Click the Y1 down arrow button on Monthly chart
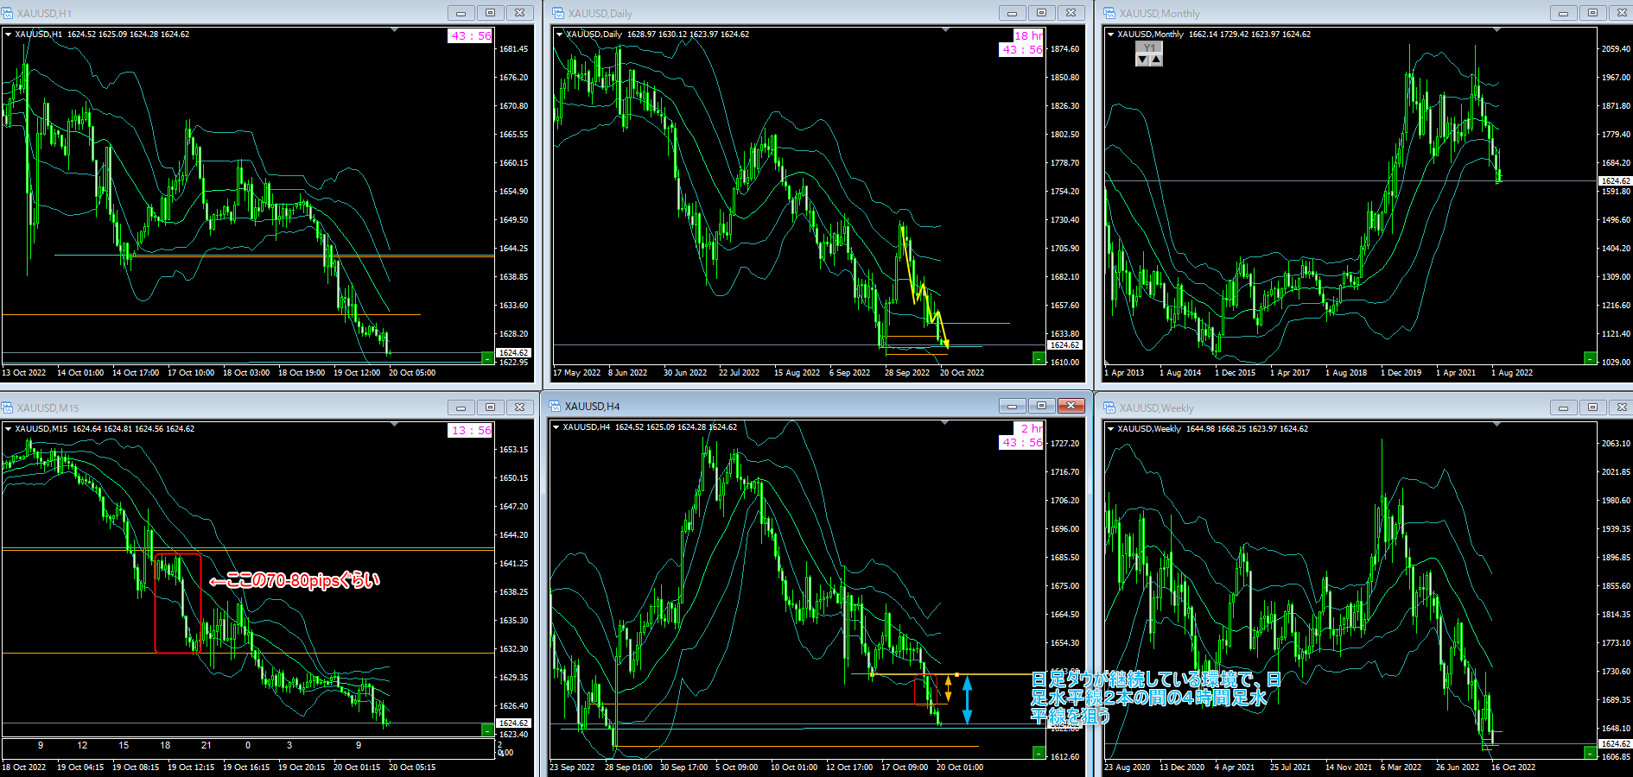This screenshot has height=777, width=1633. pyautogui.click(x=1142, y=60)
